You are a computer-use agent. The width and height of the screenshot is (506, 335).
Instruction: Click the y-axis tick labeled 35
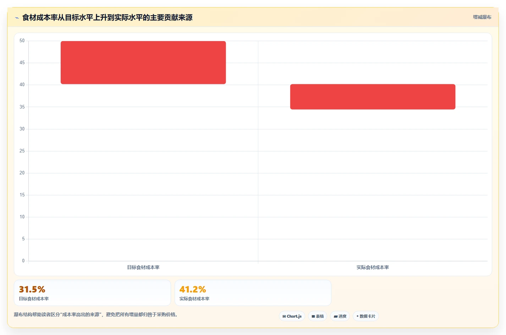[x=22, y=107]
